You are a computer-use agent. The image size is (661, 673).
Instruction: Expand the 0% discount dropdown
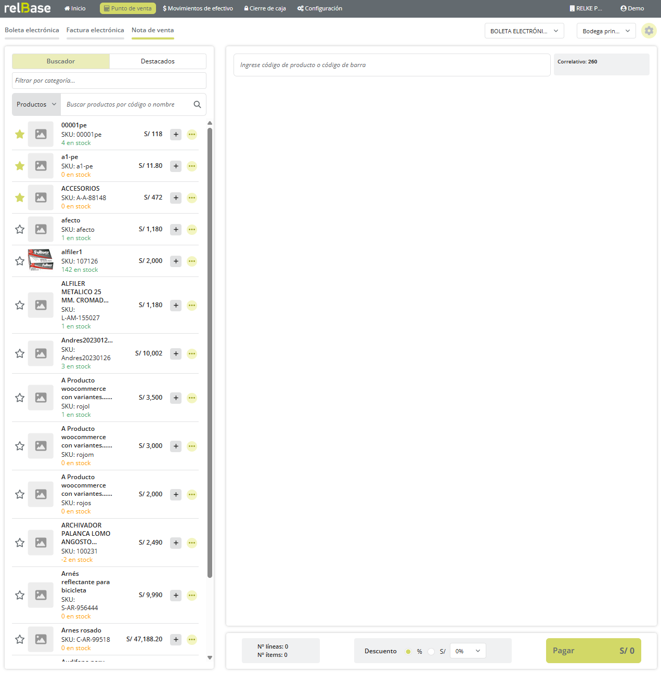468,651
